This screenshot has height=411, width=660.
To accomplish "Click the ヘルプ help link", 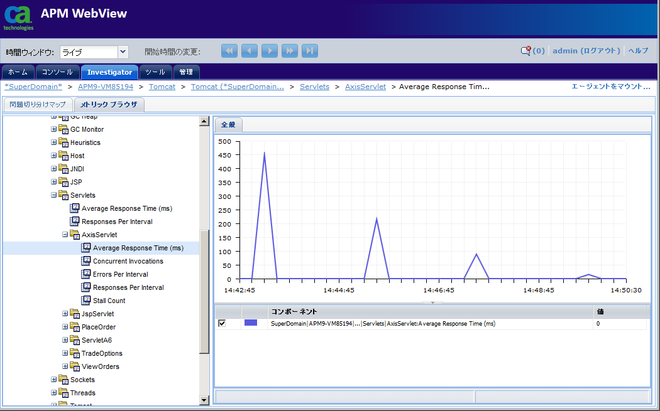I will pos(638,51).
